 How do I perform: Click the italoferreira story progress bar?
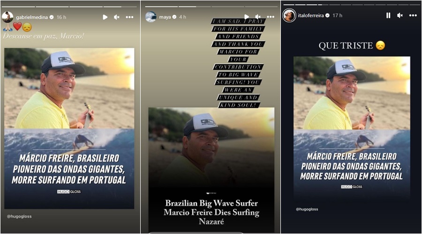tap(352, 5)
